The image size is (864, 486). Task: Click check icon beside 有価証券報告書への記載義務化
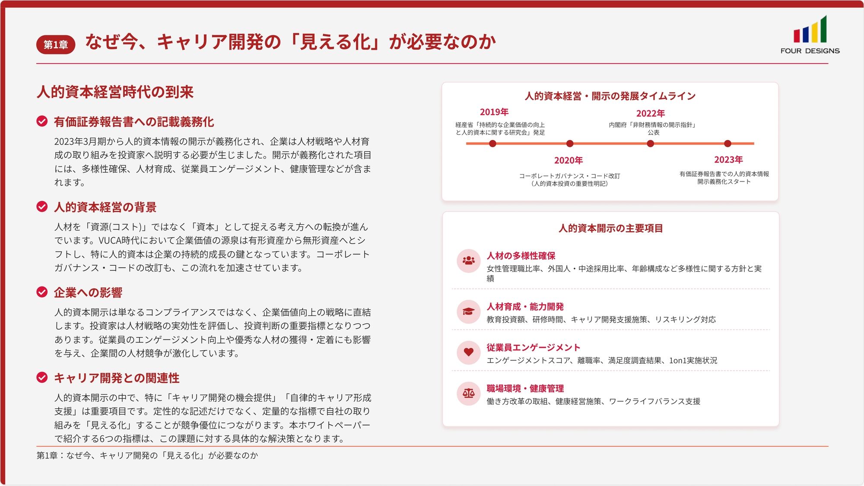(42, 121)
